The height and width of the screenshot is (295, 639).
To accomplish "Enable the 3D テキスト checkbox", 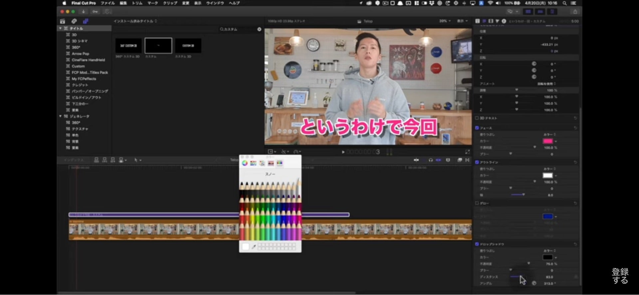I will [x=477, y=118].
